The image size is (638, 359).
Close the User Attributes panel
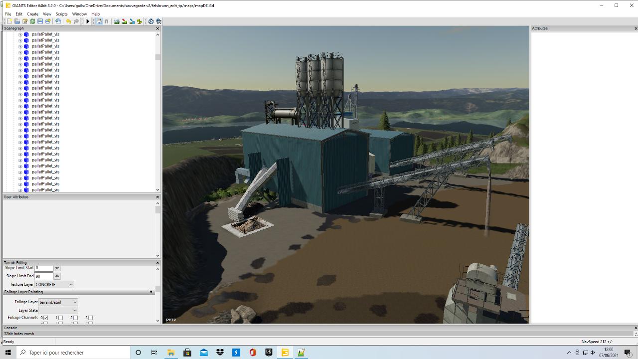click(x=158, y=197)
